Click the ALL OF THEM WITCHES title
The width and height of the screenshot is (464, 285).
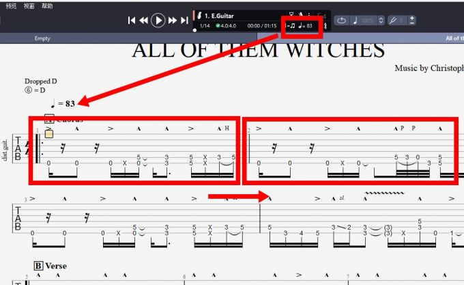[x=259, y=51]
